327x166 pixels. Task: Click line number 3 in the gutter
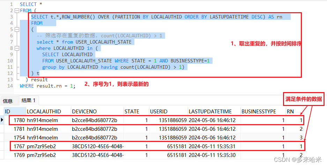11,17
